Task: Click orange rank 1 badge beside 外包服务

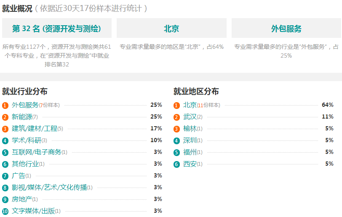Action: pyautogui.click(x=5, y=106)
